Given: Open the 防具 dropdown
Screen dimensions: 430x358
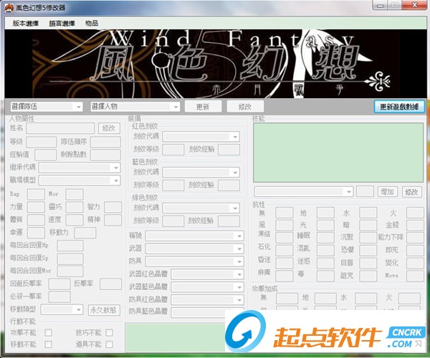Looking at the screenshot, I should click(x=194, y=261).
